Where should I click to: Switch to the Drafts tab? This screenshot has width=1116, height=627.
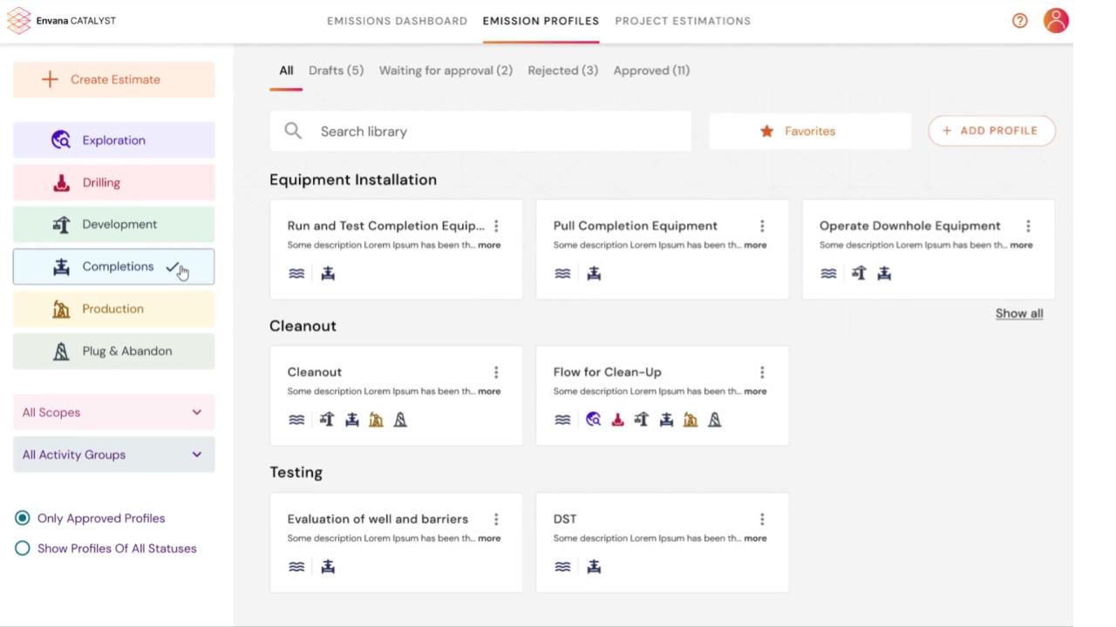pyautogui.click(x=335, y=71)
